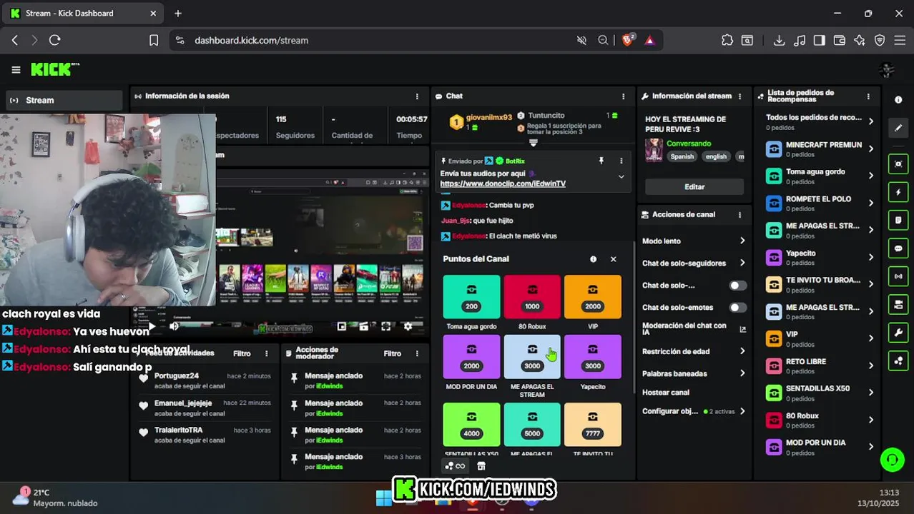Viewport: 914px width, 514px height.
Task: Toggle the chat bubble widget in sidebar
Action: click(x=898, y=248)
